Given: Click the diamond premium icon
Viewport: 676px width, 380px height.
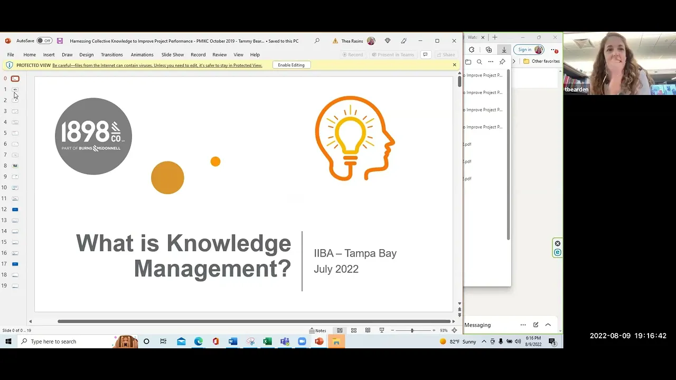Looking at the screenshot, I should (388, 41).
